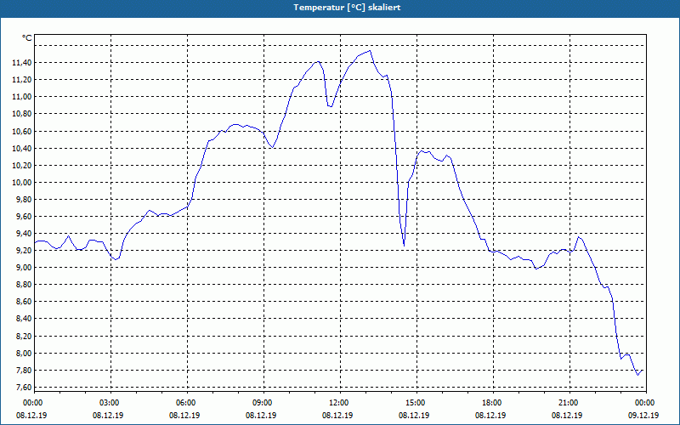Select the 00:00 label above 09.12.19
Image resolution: width=680 pixels, height=425 pixels.
tap(645, 403)
